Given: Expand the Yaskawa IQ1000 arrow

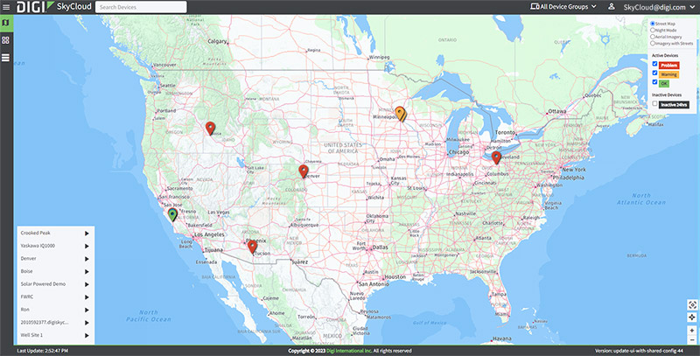Looking at the screenshot, I should coord(87,246).
